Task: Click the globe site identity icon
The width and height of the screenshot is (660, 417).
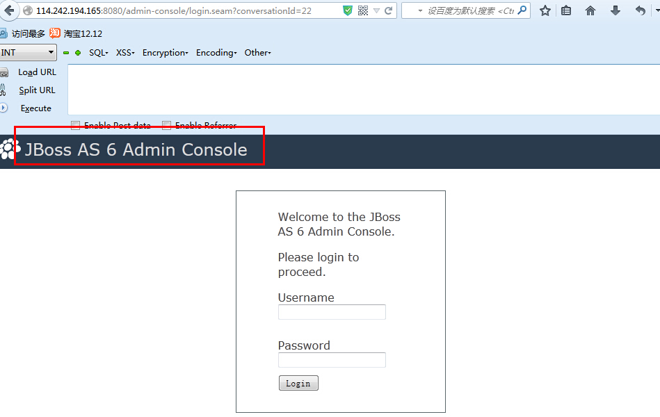Action: [28, 10]
